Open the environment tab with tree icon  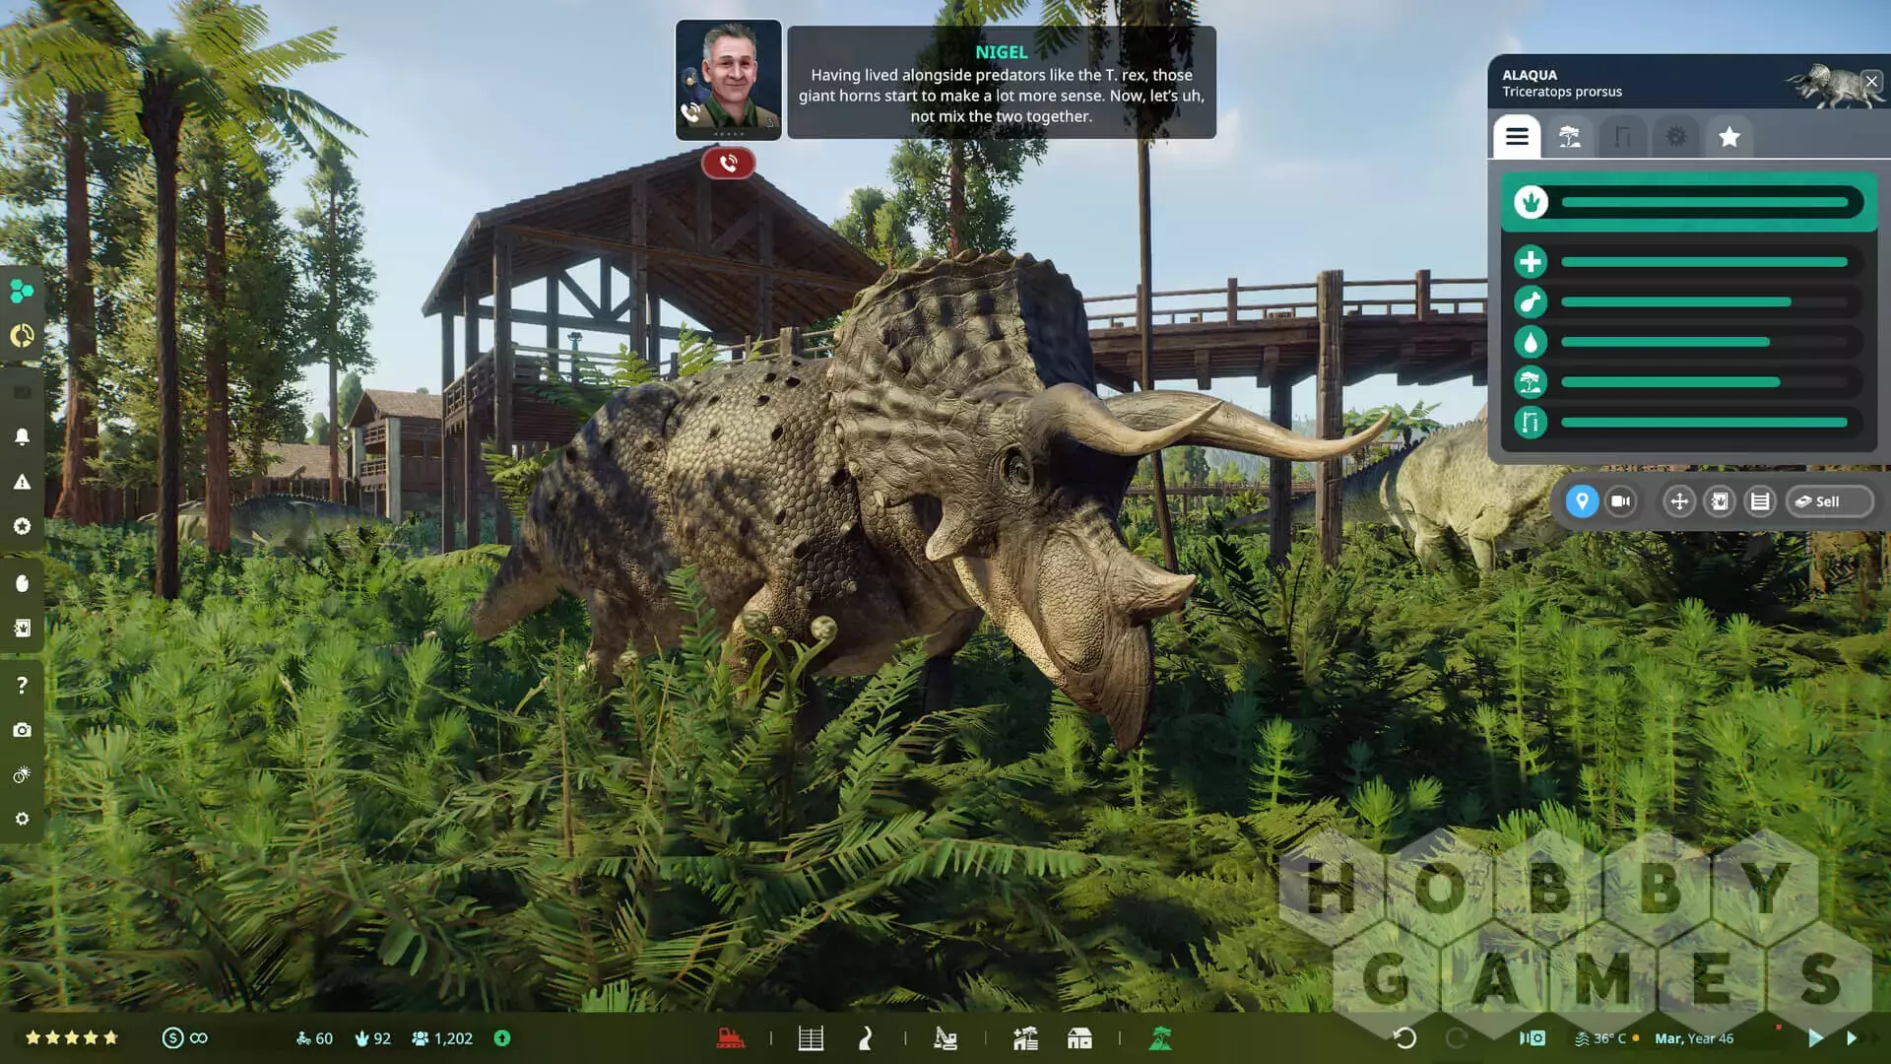coord(1570,137)
